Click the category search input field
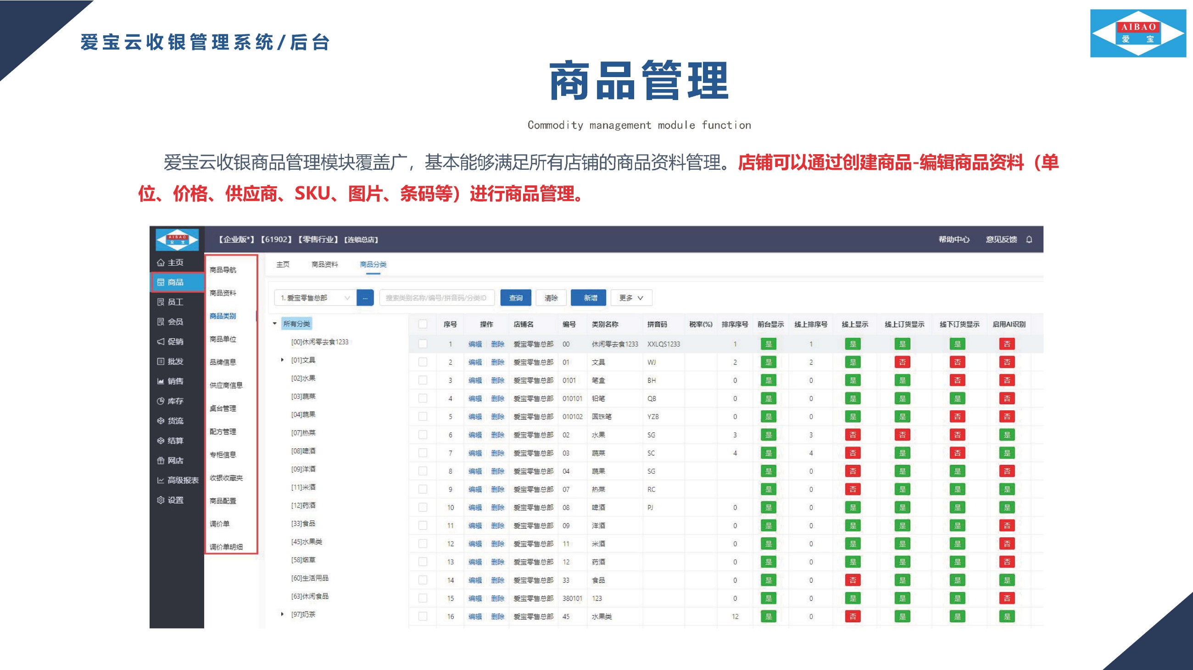Viewport: 1193px width, 670px height. (437, 298)
